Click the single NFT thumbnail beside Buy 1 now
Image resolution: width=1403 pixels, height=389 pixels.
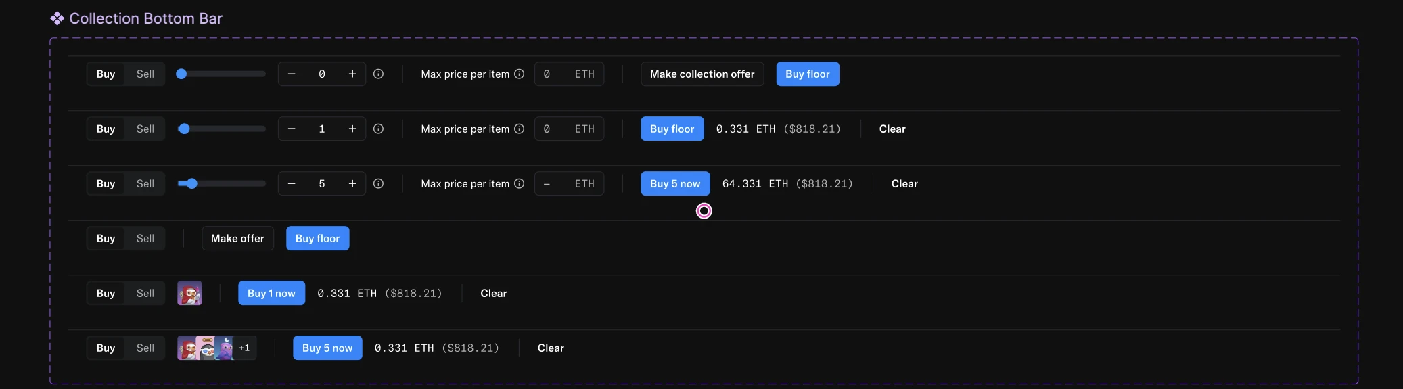pos(189,294)
